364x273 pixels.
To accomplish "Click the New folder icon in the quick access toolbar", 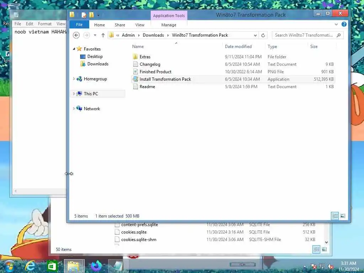I will pos(91,15).
